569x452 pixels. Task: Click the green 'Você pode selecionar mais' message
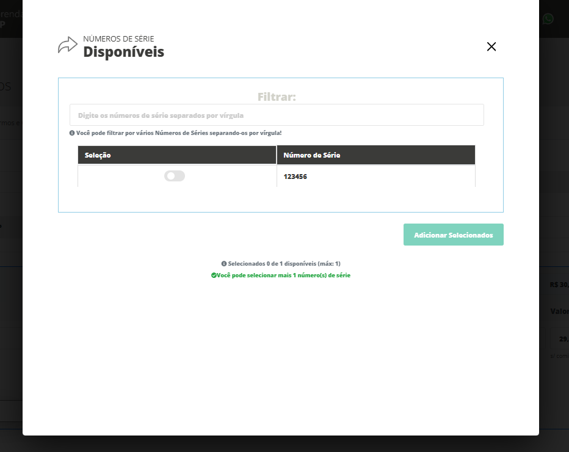tap(283, 275)
